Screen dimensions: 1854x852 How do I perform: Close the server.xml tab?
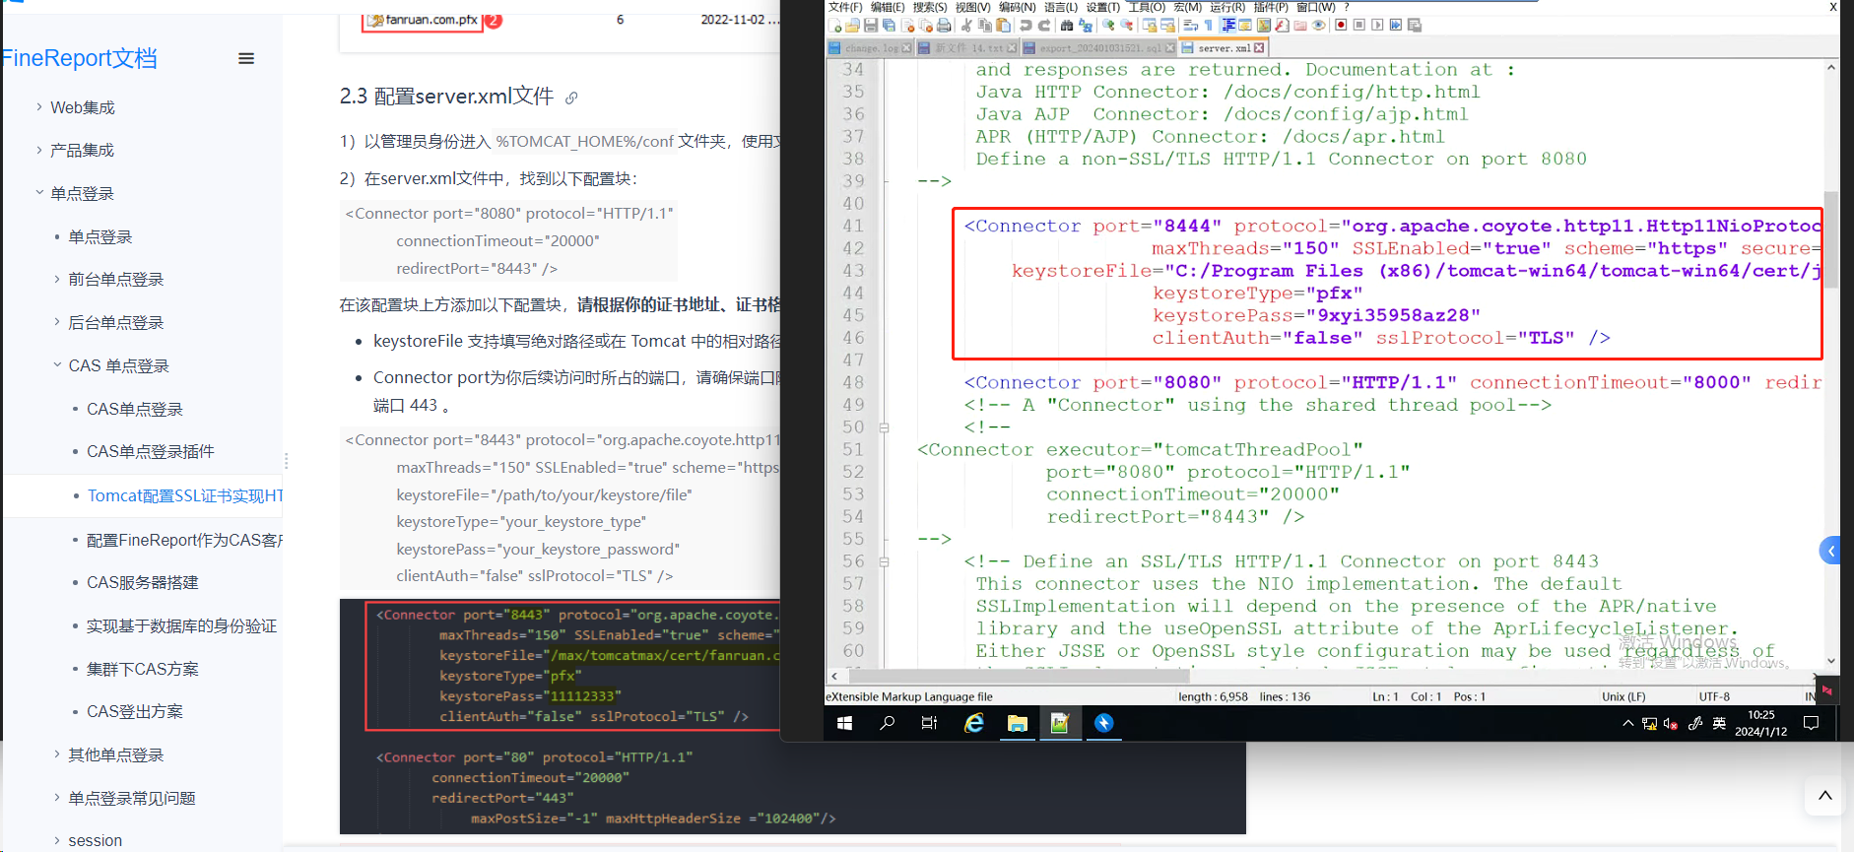coord(1259,47)
